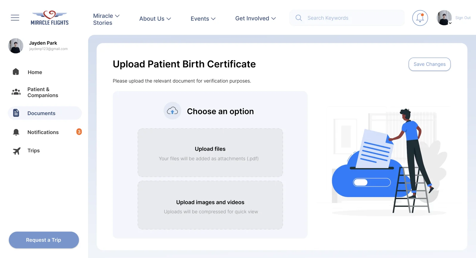Click the Home house icon
The width and height of the screenshot is (476, 258).
[x=16, y=72]
